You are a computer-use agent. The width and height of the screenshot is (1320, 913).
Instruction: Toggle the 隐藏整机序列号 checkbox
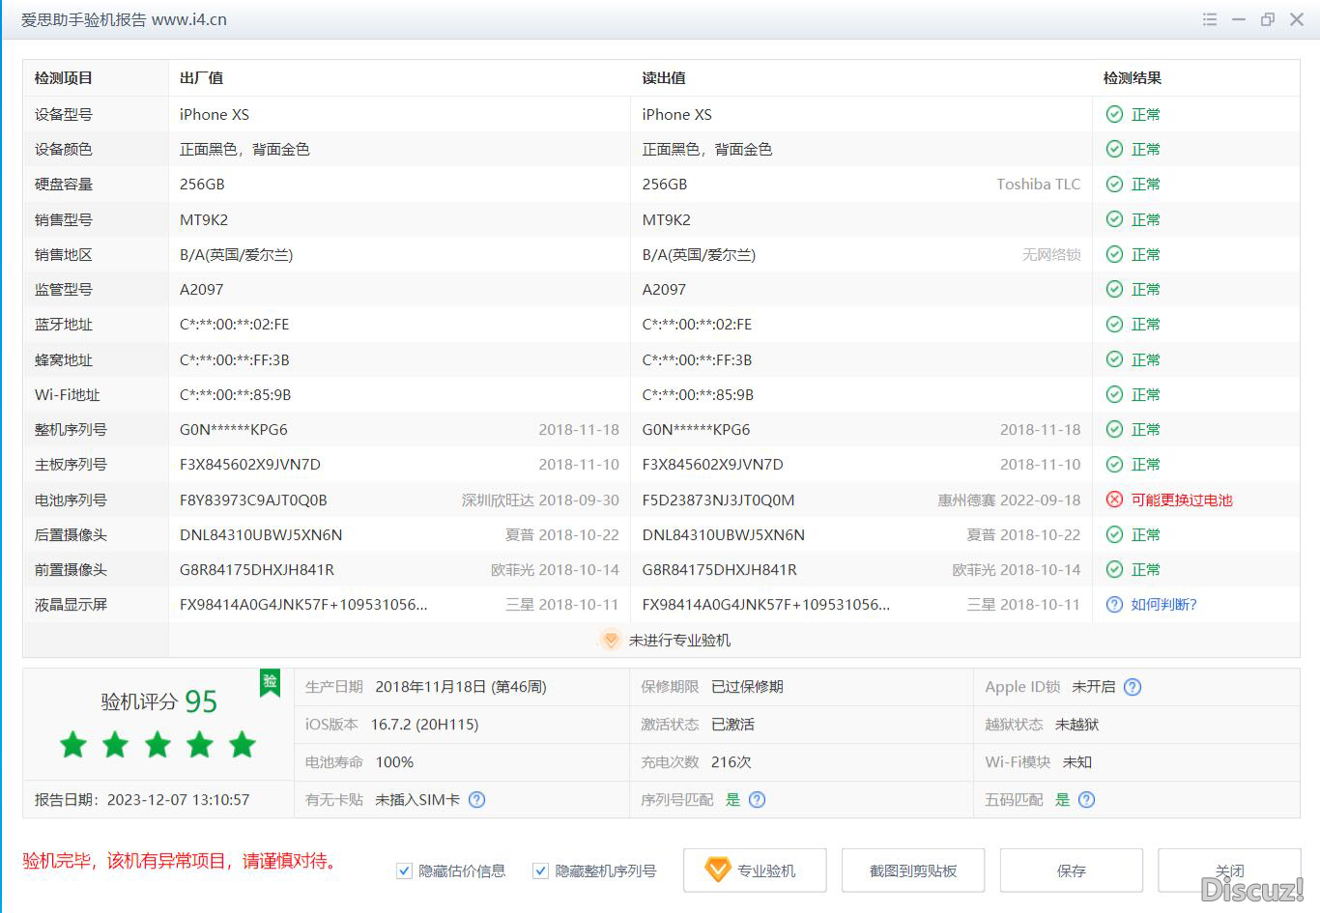[x=540, y=870]
